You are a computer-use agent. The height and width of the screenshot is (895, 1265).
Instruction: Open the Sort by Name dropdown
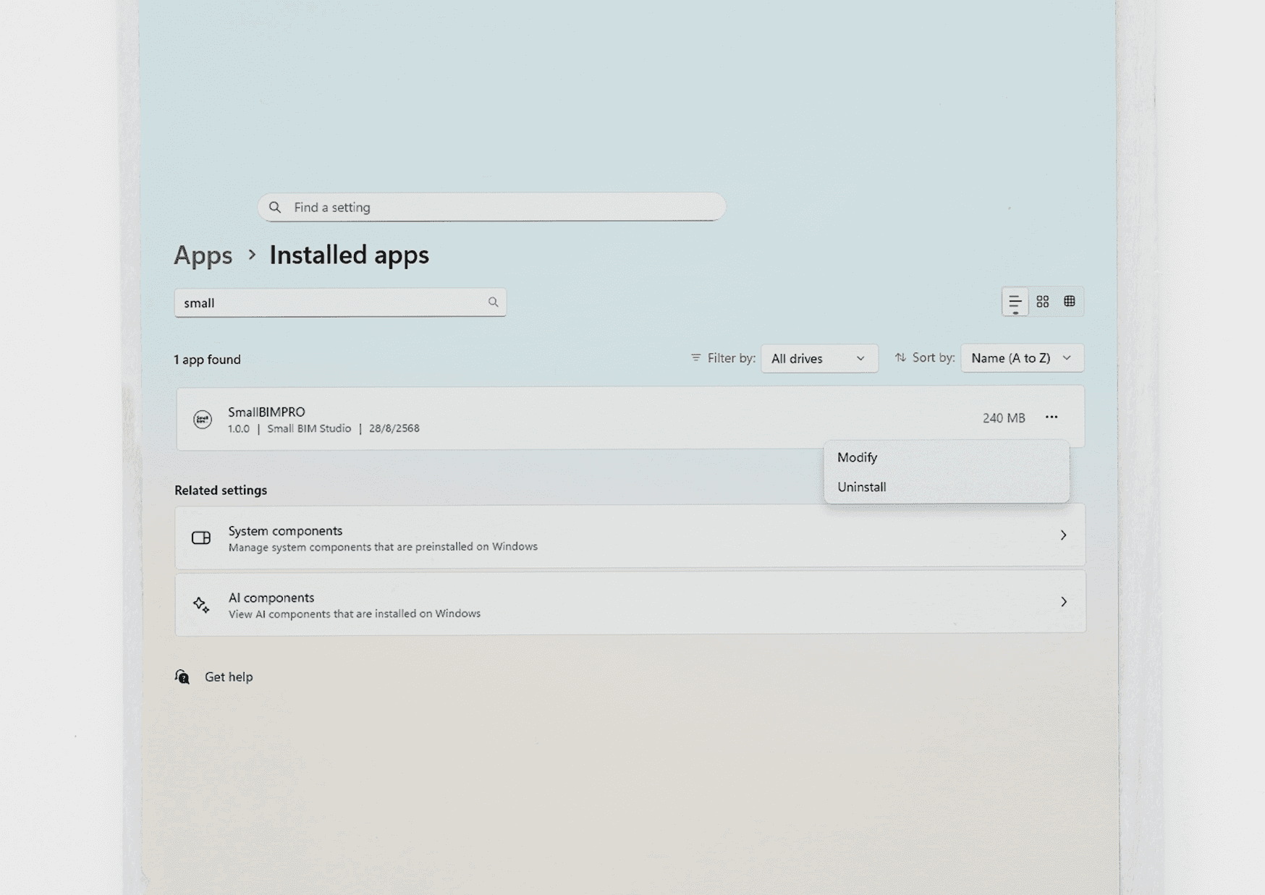(1021, 358)
